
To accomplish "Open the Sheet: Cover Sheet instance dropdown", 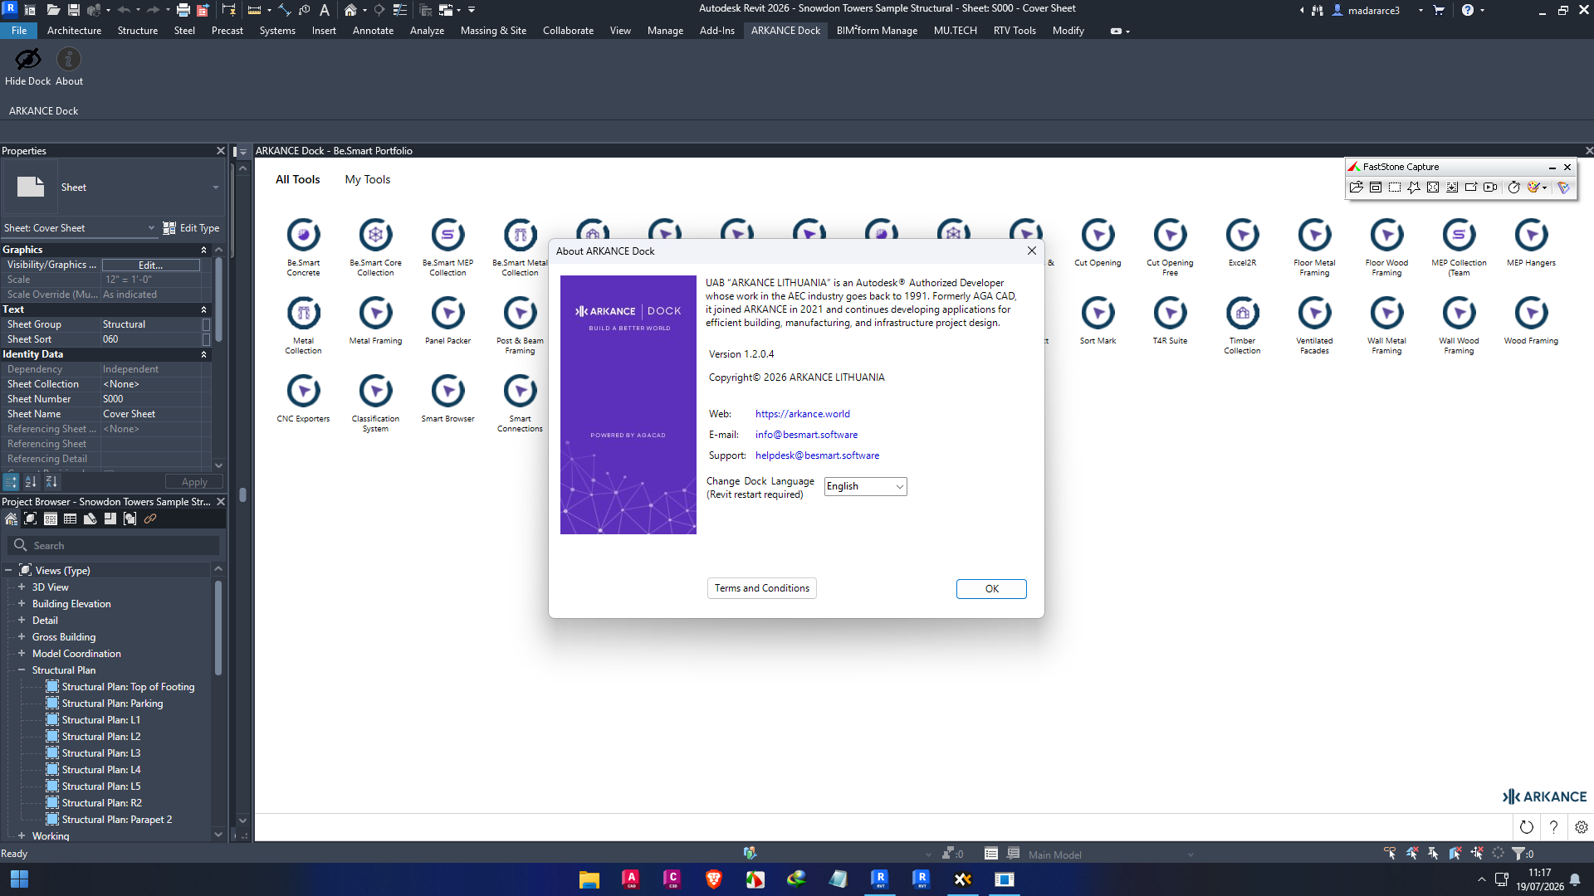I will coord(80,228).
